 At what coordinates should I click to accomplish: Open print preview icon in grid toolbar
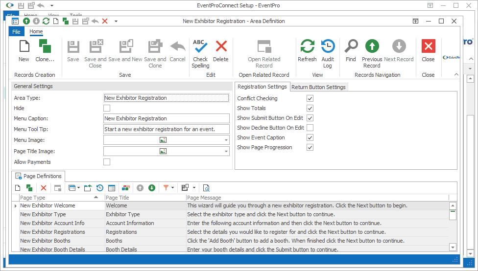tap(206, 188)
